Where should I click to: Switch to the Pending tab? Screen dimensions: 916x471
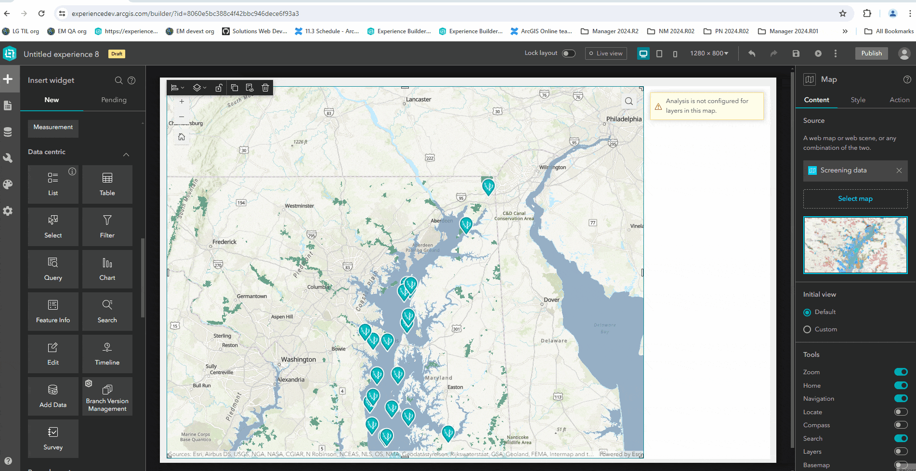pos(114,100)
